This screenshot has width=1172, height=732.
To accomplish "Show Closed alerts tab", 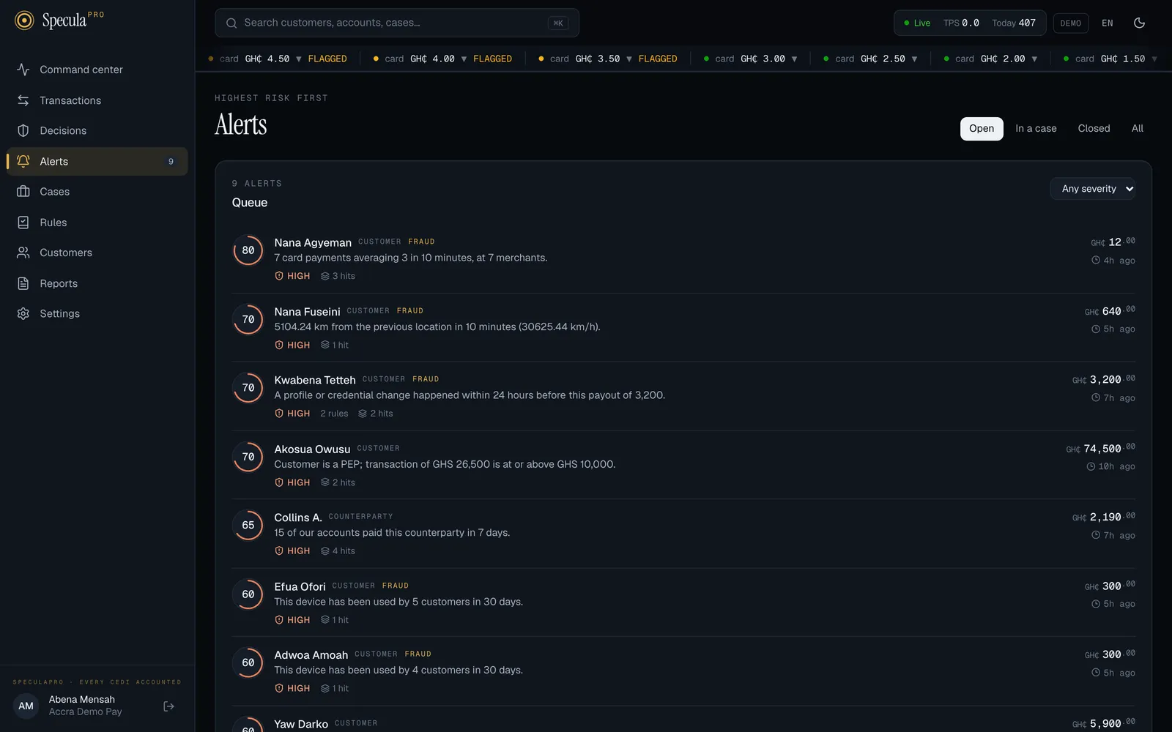I will pos(1094,129).
